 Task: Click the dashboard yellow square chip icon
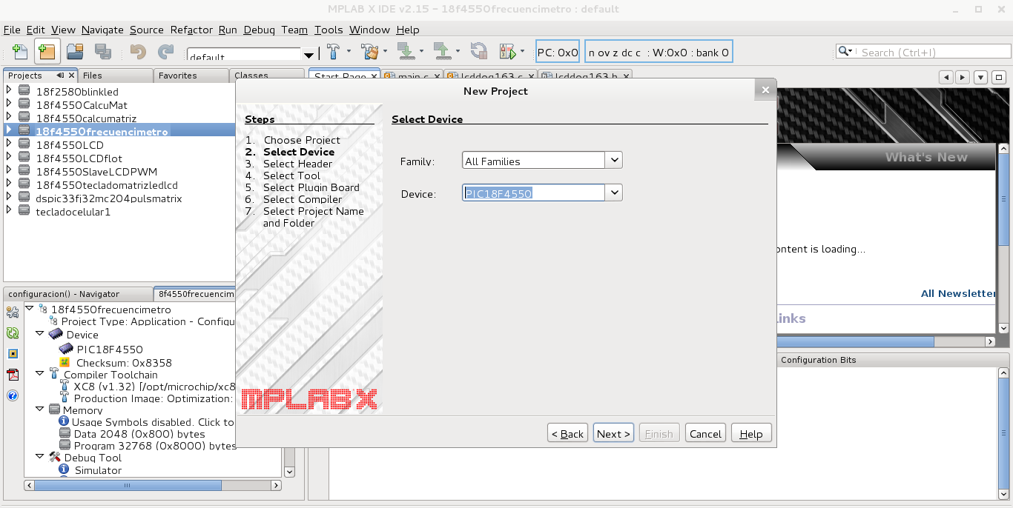click(x=13, y=354)
